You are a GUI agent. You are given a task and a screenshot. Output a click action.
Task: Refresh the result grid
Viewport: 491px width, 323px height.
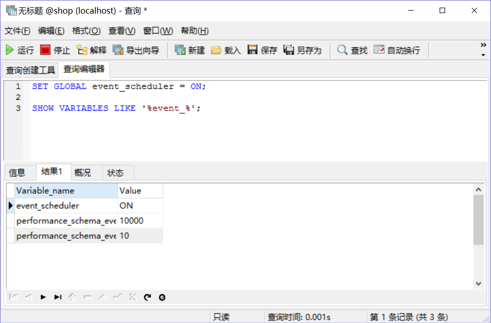click(x=148, y=297)
